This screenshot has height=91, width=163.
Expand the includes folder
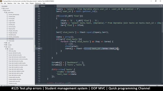click(6, 49)
